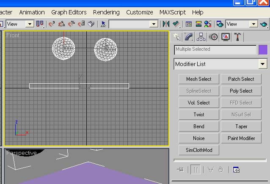The height and width of the screenshot is (184, 270).
Task: Click Configure Modifier Sets icon
Action: click(236, 170)
